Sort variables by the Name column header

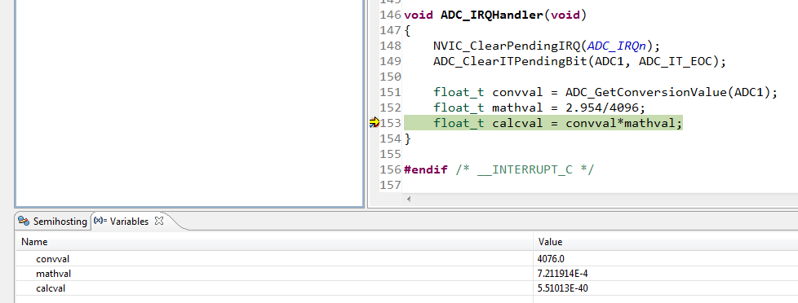tap(275, 242)
